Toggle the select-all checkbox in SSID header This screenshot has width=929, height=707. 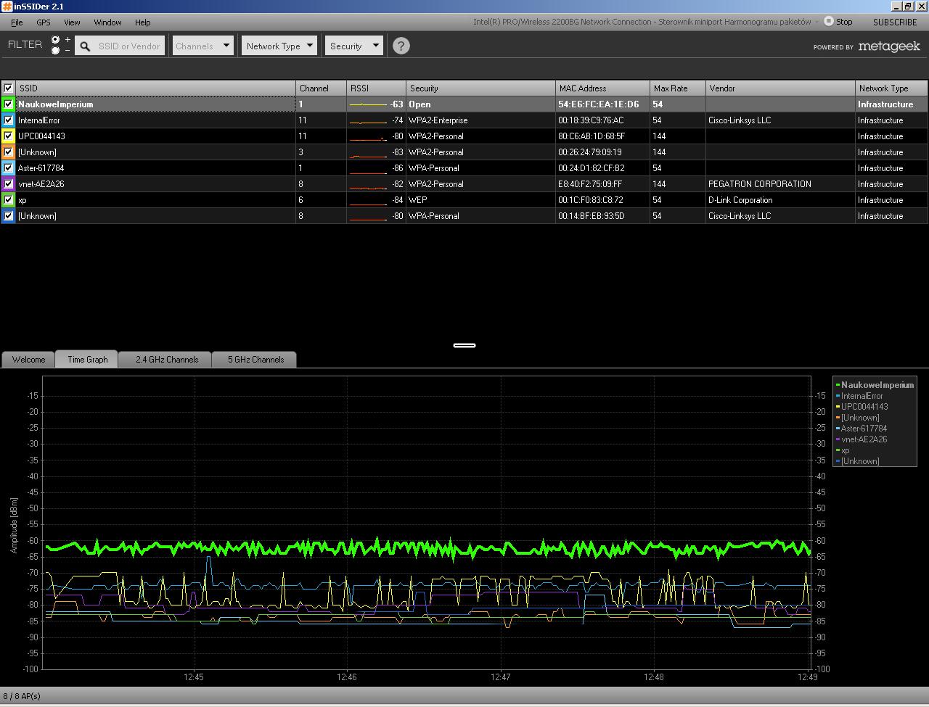tap(9, 88)
